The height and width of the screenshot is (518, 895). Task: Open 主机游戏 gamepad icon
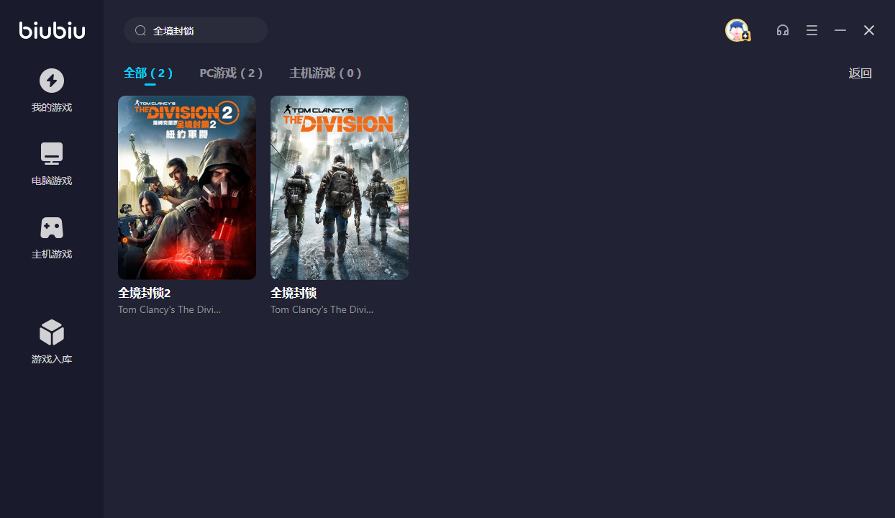52,228
